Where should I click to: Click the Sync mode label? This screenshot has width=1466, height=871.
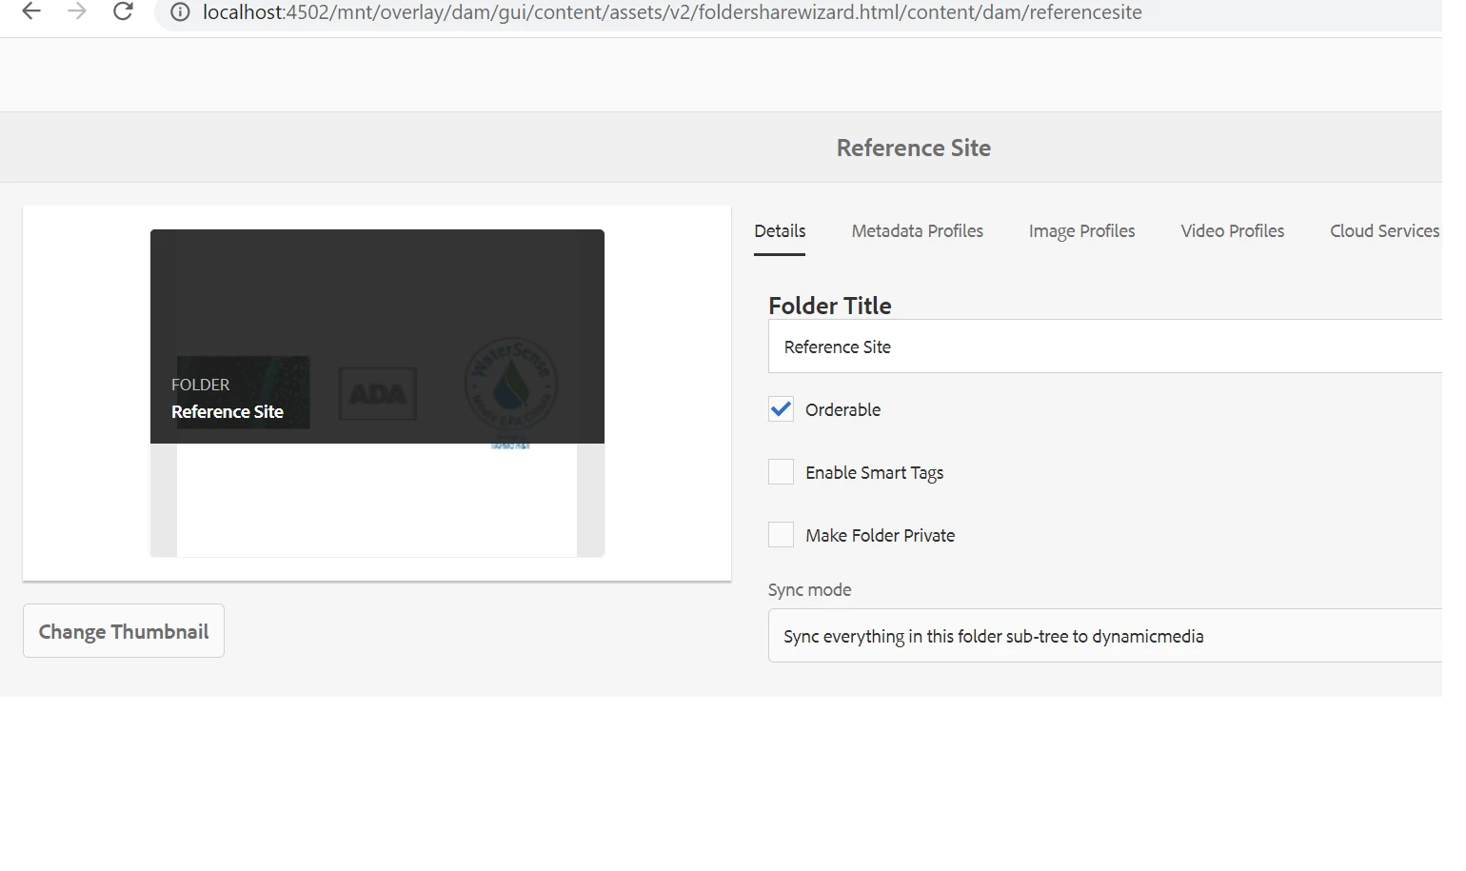(x=810, y=590)
